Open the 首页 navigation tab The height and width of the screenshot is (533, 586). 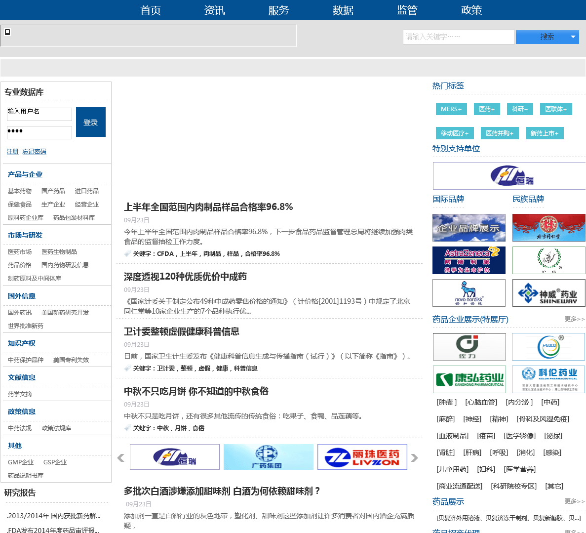coord(151,10)
